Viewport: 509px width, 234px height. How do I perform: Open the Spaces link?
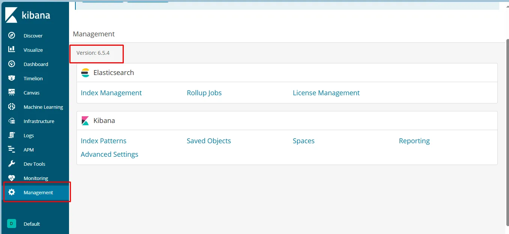[x=303, y=141]
